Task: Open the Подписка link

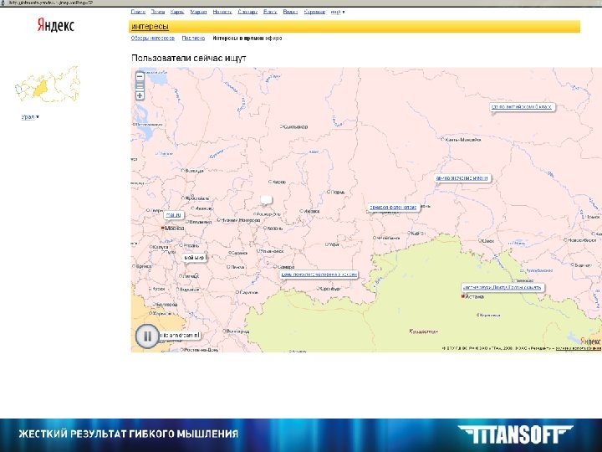Action: pyautogui.click(x=193, y=38)
